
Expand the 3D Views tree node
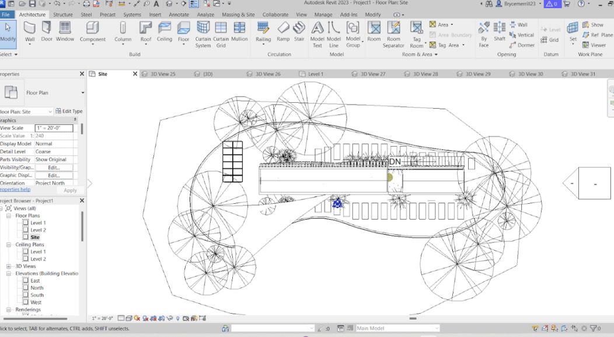coord(8,266)
